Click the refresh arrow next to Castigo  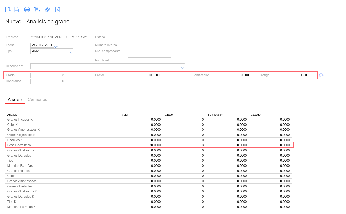pyautogui.click(x=321, y=75)
